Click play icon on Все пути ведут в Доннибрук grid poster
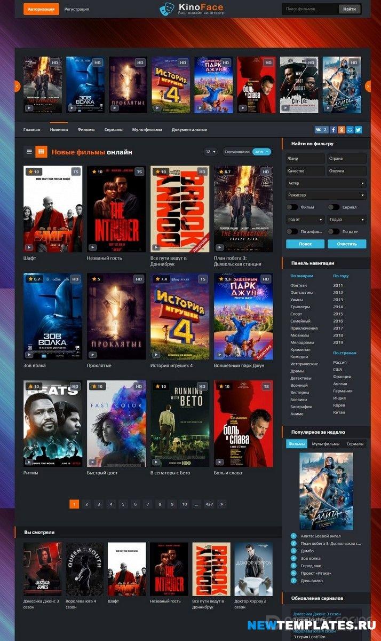 pos(156,247)
